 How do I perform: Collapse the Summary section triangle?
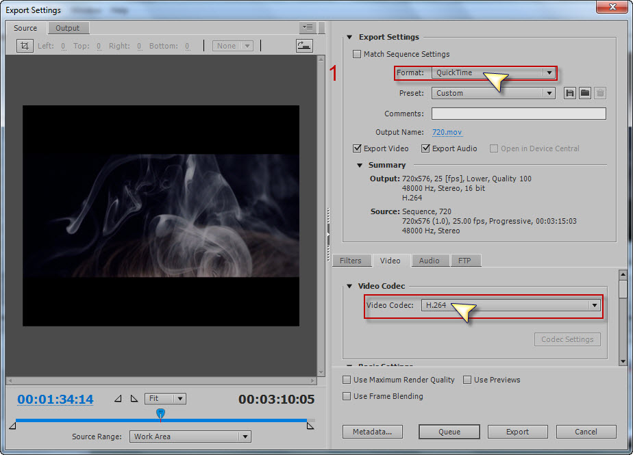(x=360, y=166)
